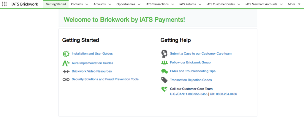Switch to the Contacts tab
The width and height of the screenshot is (304, 123).
click(77, 4)
